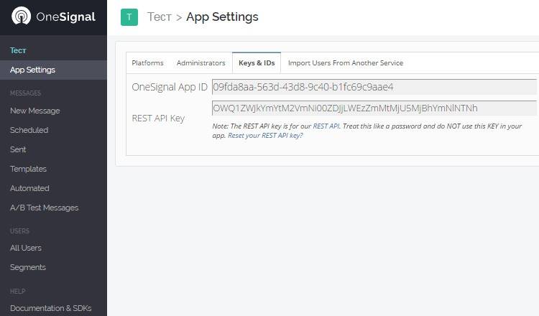View All Users
The height and width of the screenshot is (316, 539).
[x=26, y=248]
